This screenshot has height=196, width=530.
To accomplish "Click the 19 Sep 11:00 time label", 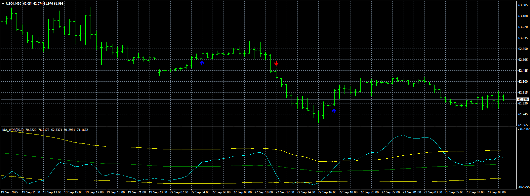I will pyautogui.click(x=31, y=192).
